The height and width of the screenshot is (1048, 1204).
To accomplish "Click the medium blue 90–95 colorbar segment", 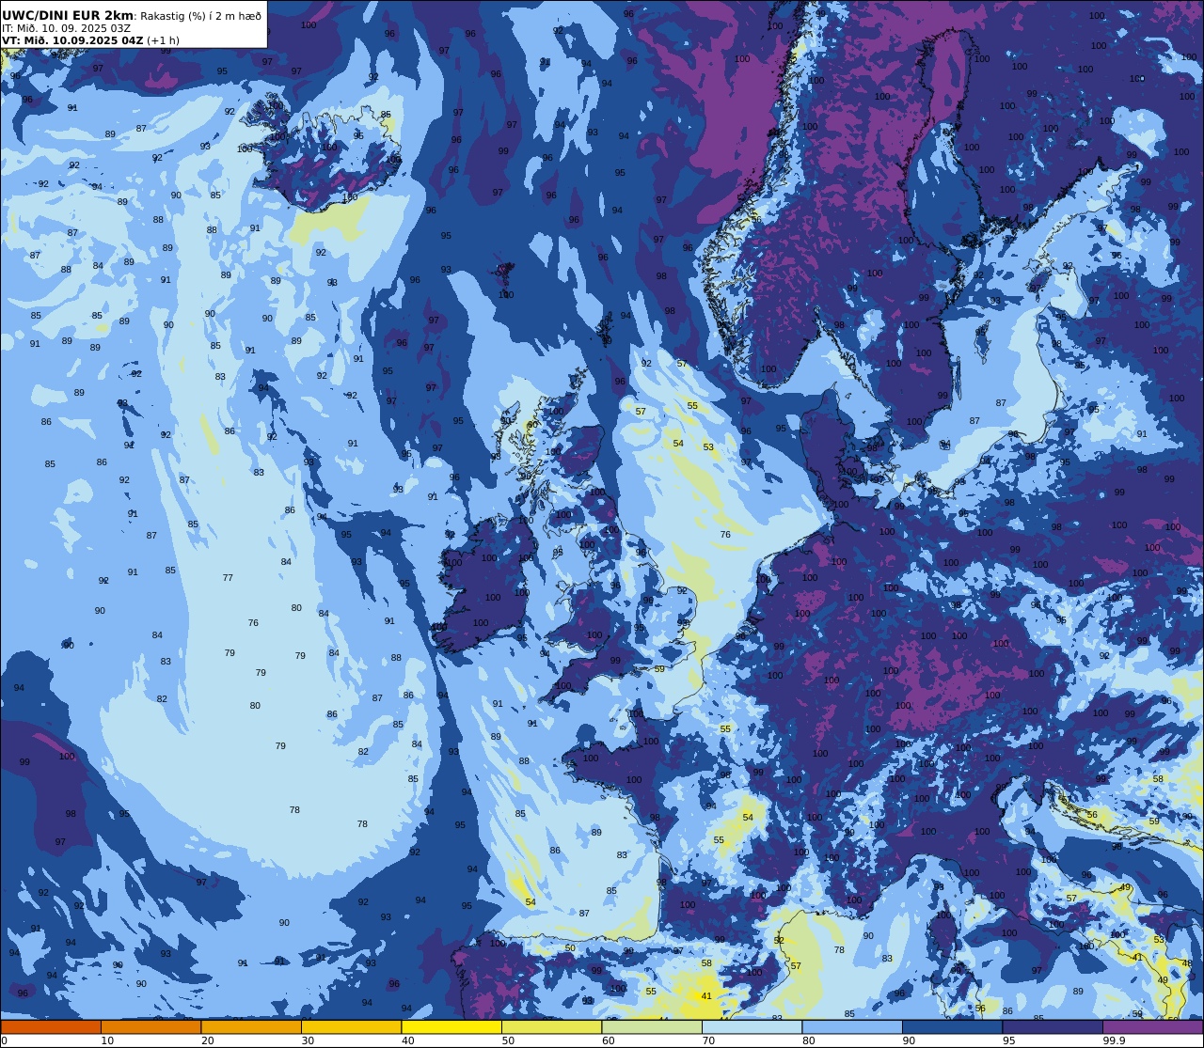I will click(x=952, y=1027).
